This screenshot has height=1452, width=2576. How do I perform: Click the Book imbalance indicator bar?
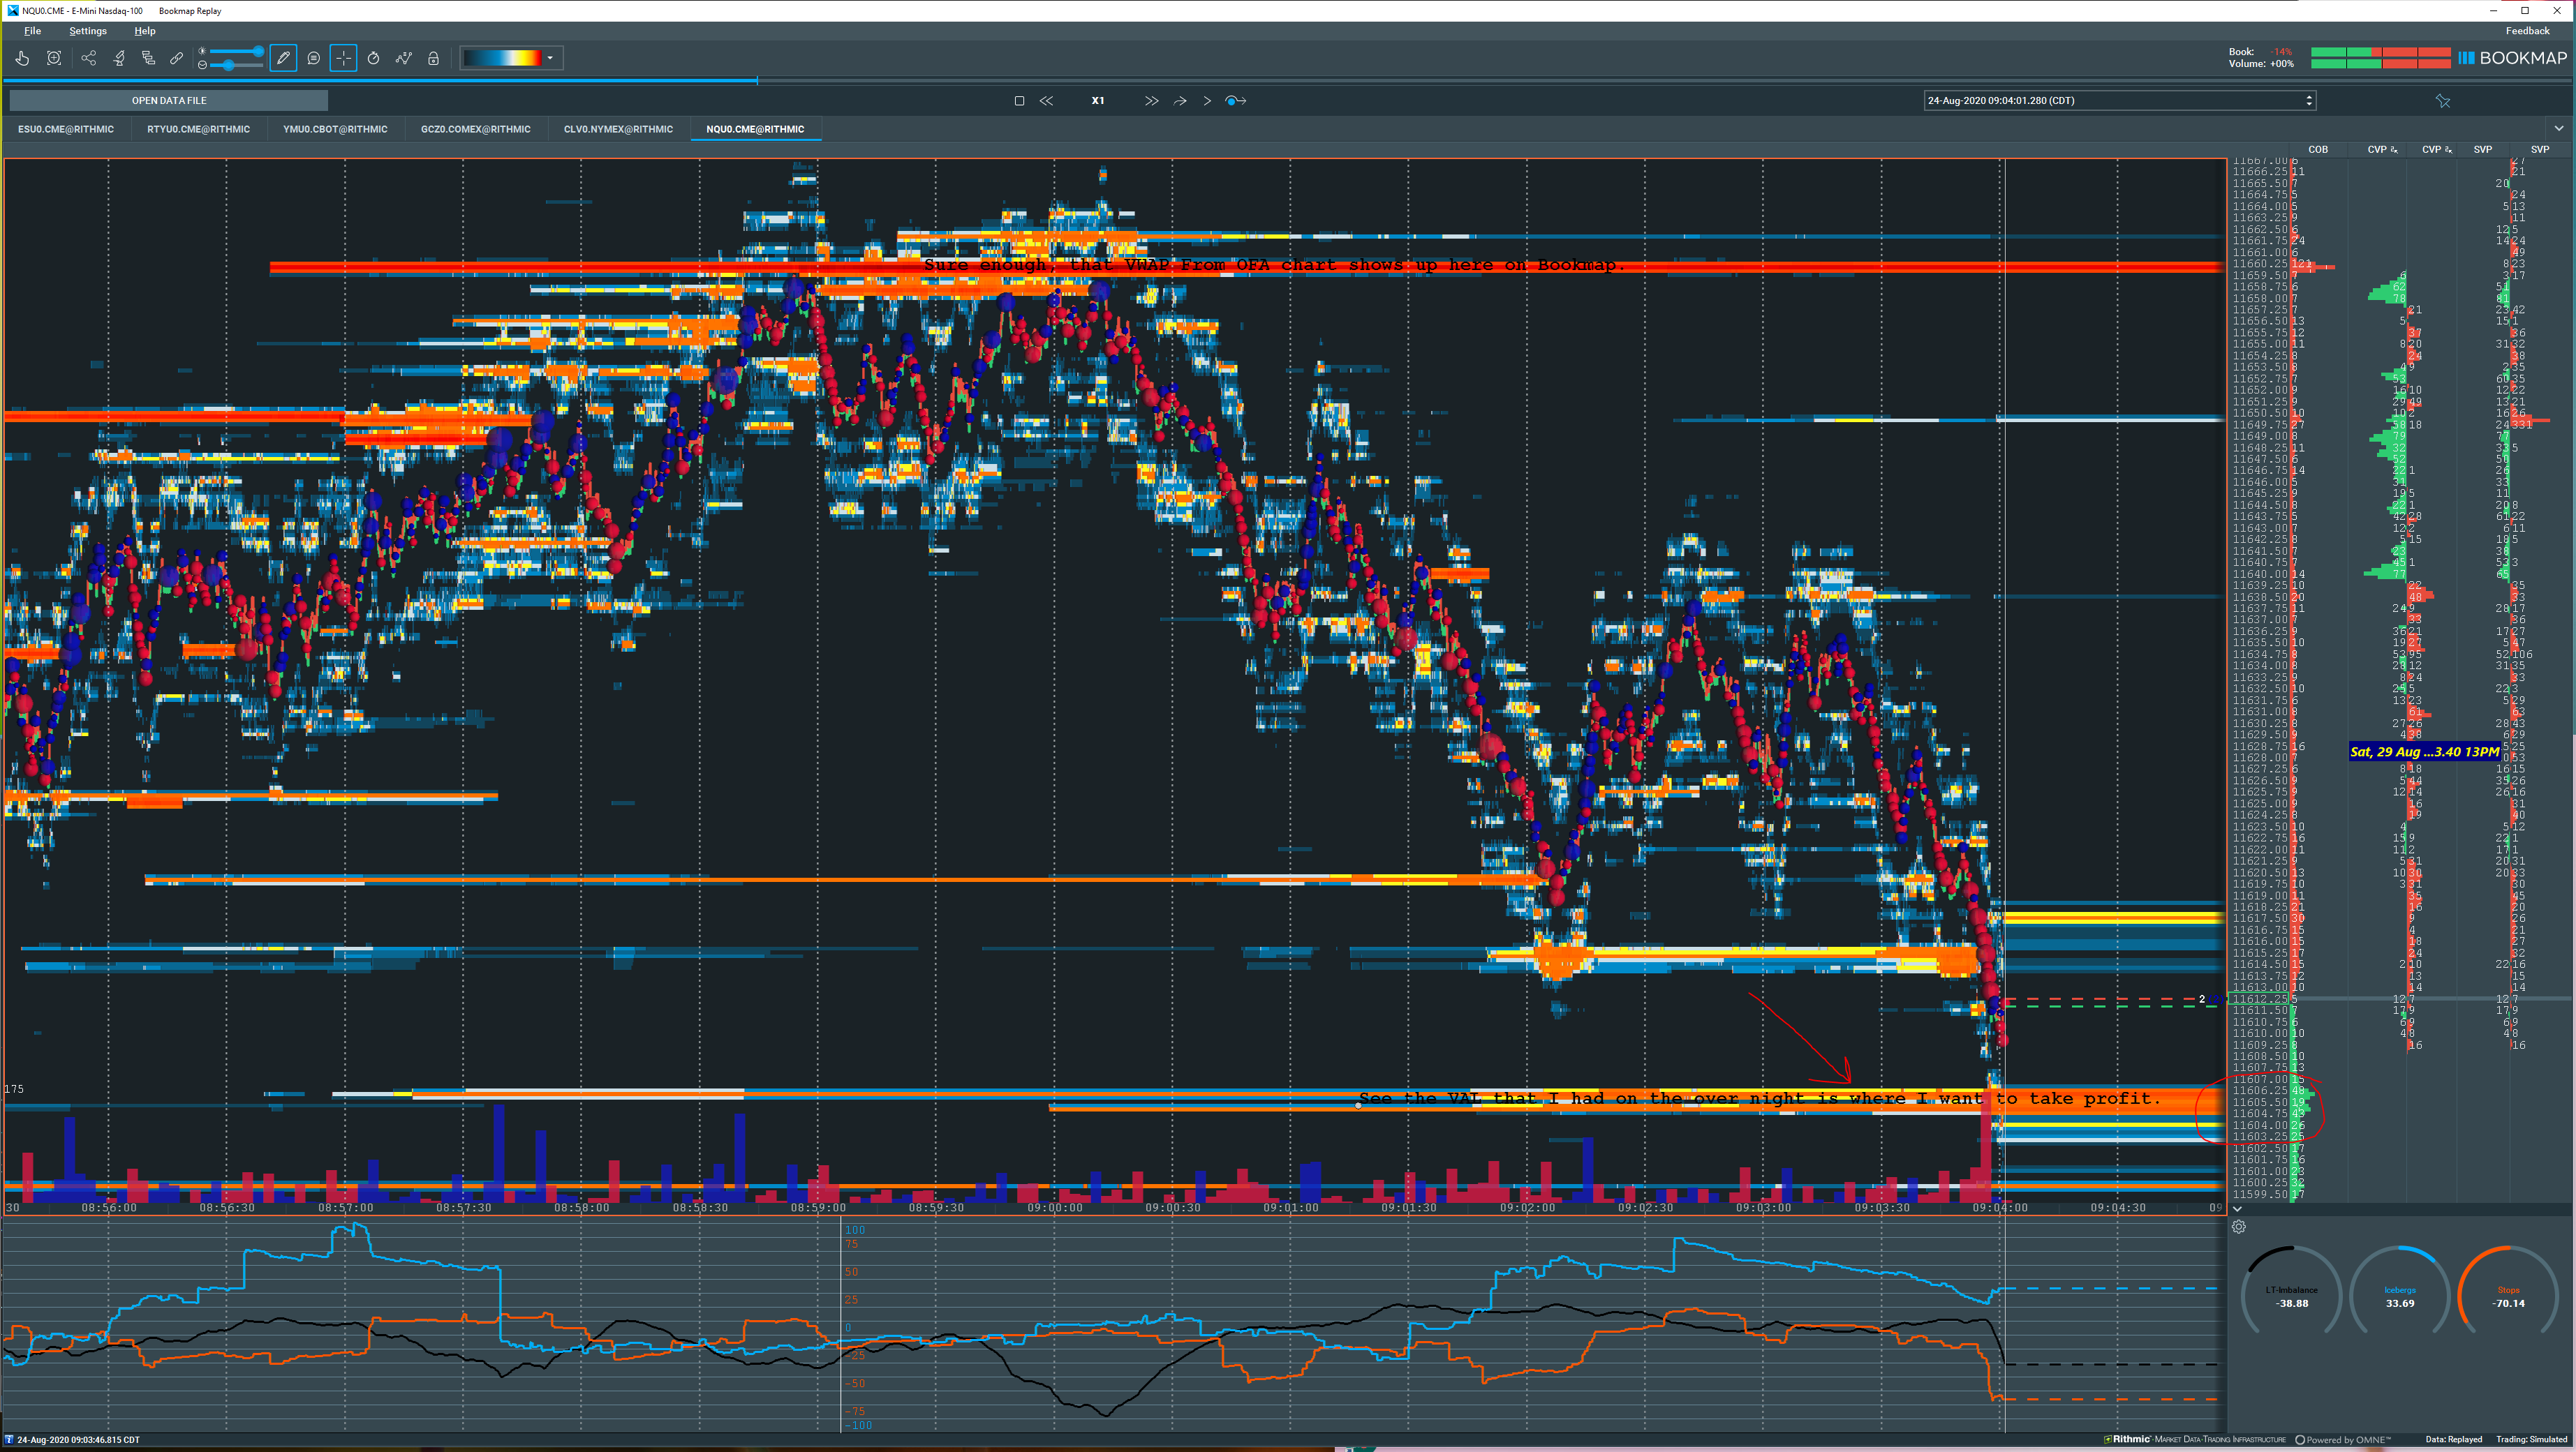[x=2380, y=52]
